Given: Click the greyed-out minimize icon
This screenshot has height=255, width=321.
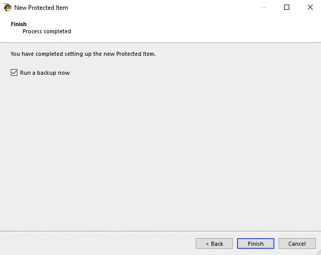Looking at the screenshot, I should point(264,7).
